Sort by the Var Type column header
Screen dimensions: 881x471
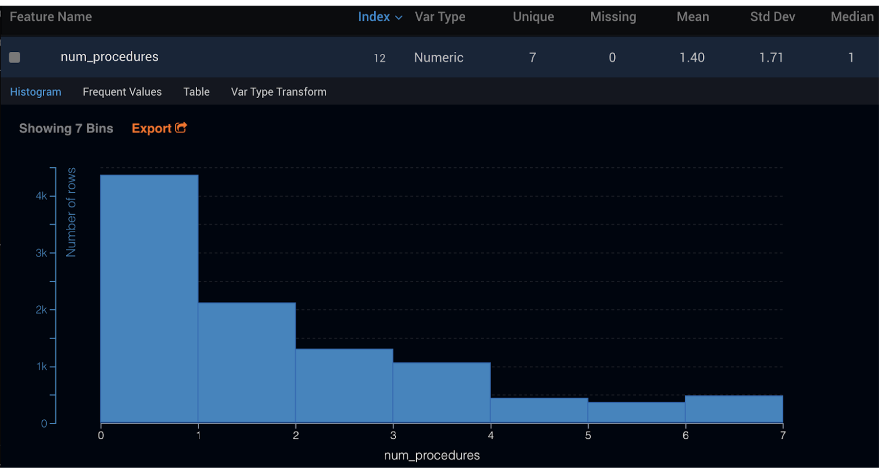click(440, 17)
